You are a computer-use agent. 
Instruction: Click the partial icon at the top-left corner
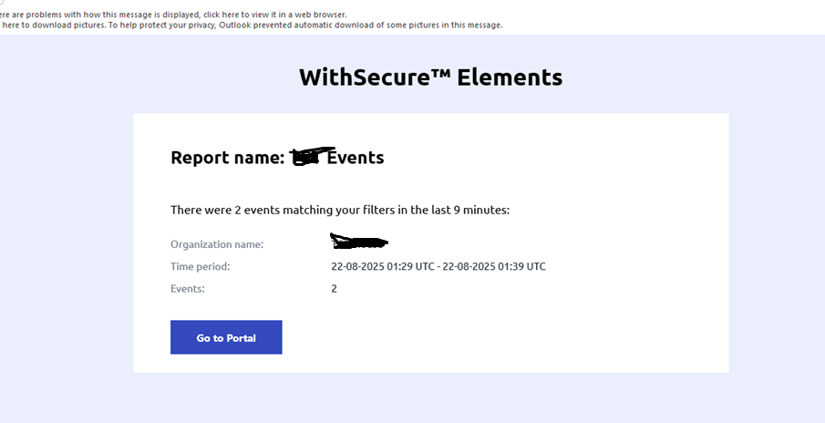(x=2, y=2)
